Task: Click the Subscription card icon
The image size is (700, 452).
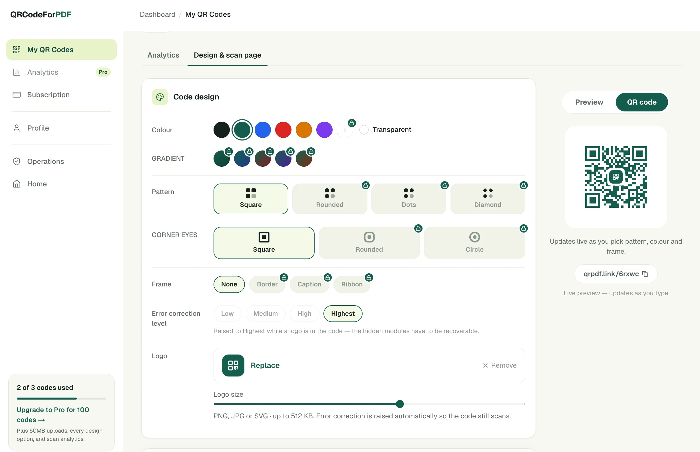Action: [x=17, y=95]
